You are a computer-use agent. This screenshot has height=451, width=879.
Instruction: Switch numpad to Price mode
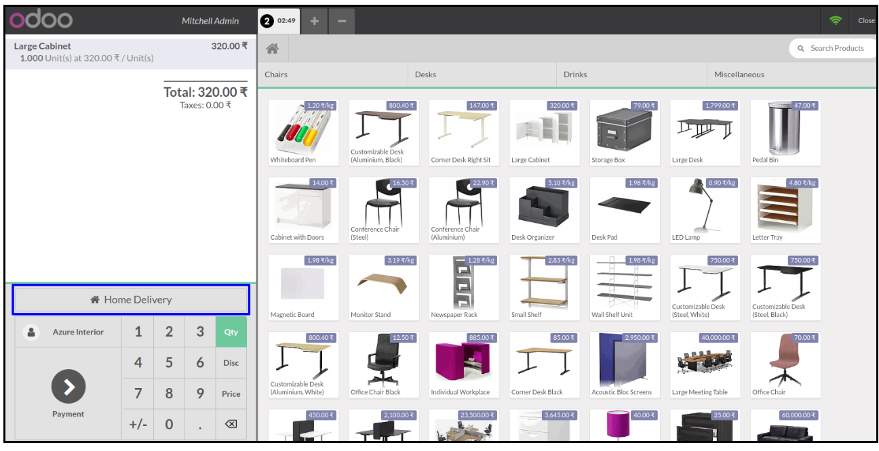(x=231, y=394)
